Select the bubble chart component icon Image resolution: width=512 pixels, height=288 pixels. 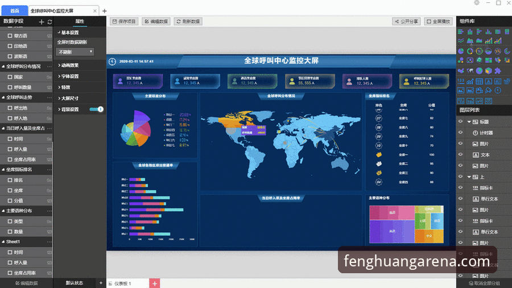tap(461, 60)
